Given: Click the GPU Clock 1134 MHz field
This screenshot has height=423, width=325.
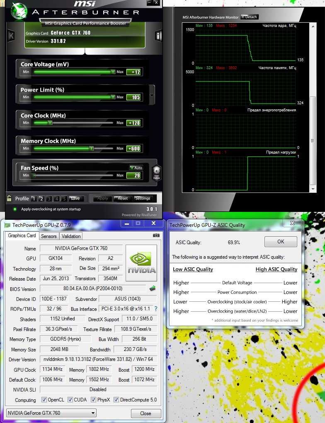Looking at the screenshot, I should 52,369.
